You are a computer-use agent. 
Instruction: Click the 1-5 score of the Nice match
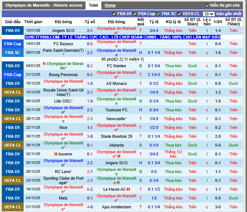pyautogui.click(x=90, y=127)
